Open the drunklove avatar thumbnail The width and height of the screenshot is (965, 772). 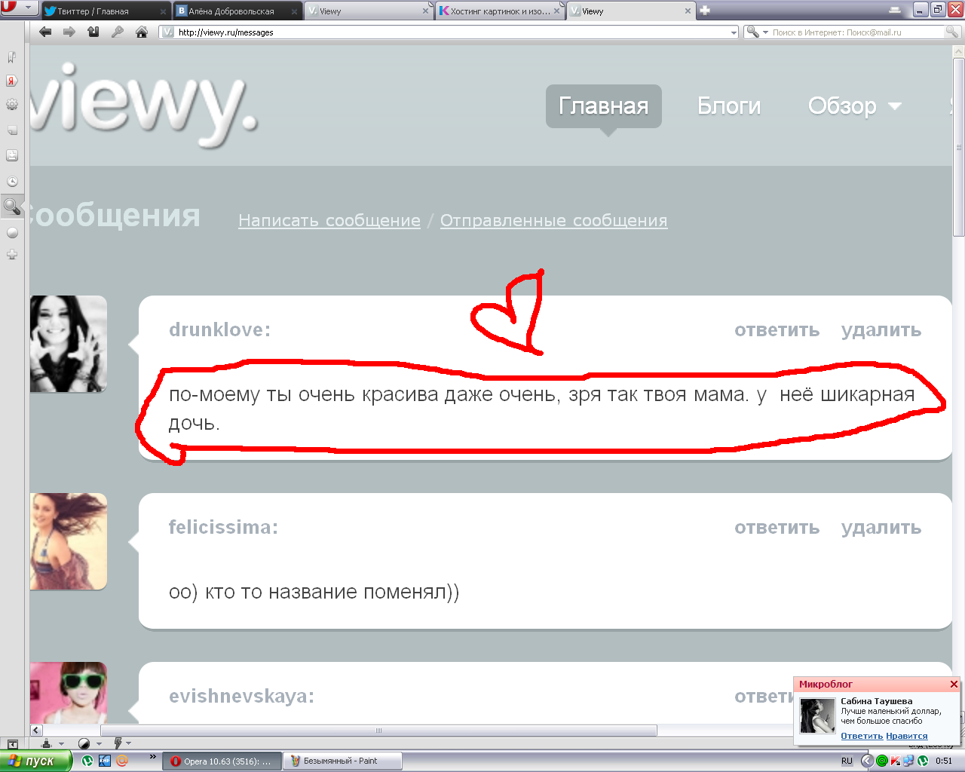click(69, 344)
